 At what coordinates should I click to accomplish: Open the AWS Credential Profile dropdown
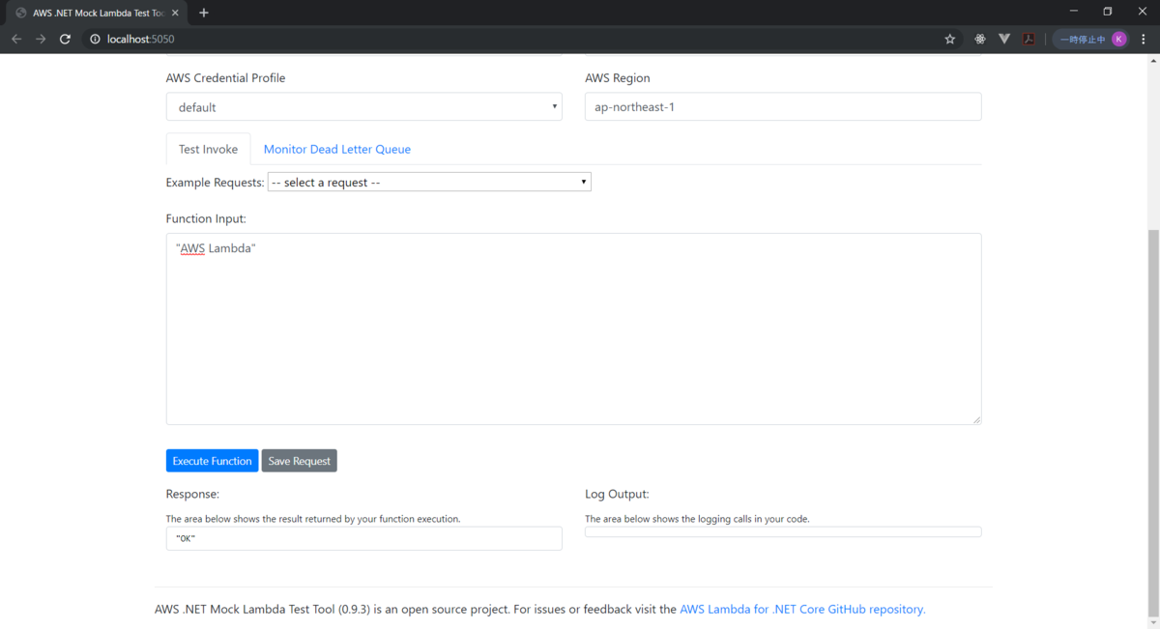(363, 106)
